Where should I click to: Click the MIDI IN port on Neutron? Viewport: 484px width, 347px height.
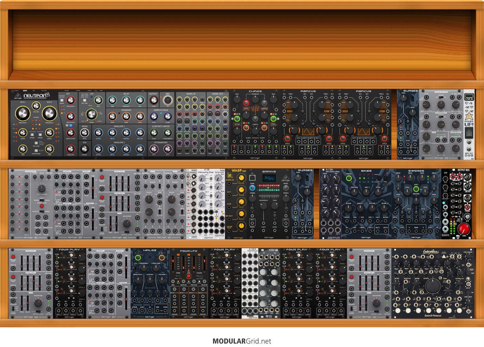(x=168, y=101)
